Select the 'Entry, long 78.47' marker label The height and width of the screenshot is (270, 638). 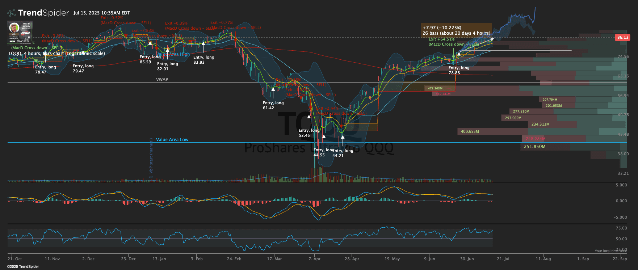click(x=45, y=69)
